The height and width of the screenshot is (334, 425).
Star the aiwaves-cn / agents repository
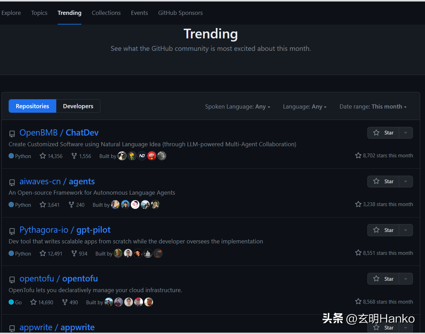click(383, 182)
